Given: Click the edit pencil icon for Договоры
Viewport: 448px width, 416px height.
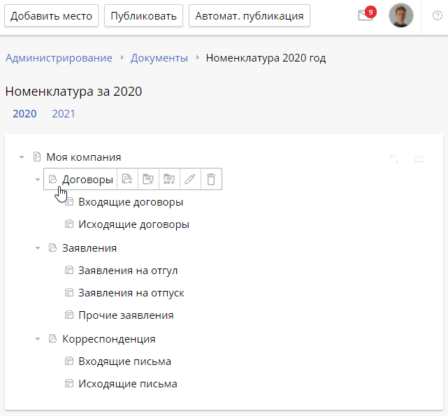Looking at the screenshot, I should 189,180.
